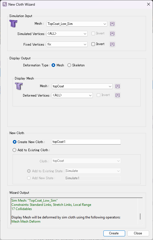Enable Invert checkbox for Fixed Vertices
153x240 pixels.
tap(93, 44)
